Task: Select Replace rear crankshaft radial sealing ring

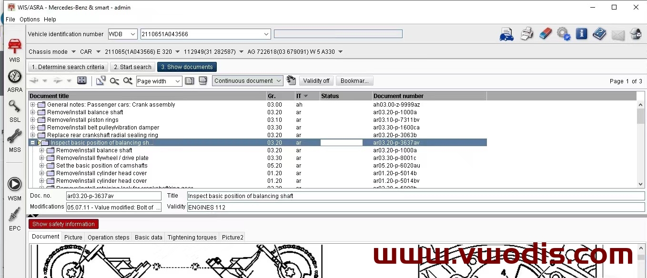Action: [x=102, y=135]
